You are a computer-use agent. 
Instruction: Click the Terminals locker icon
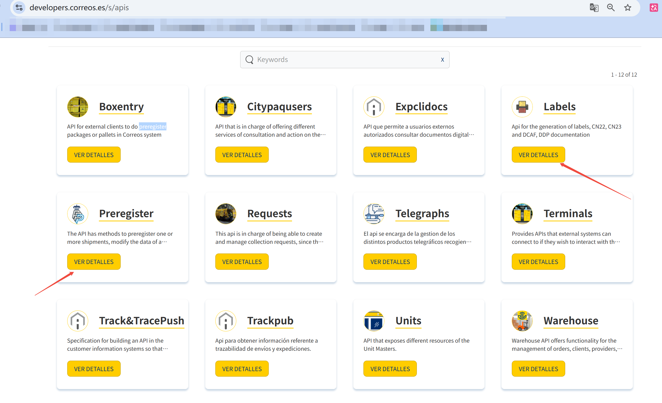[522, 214]
